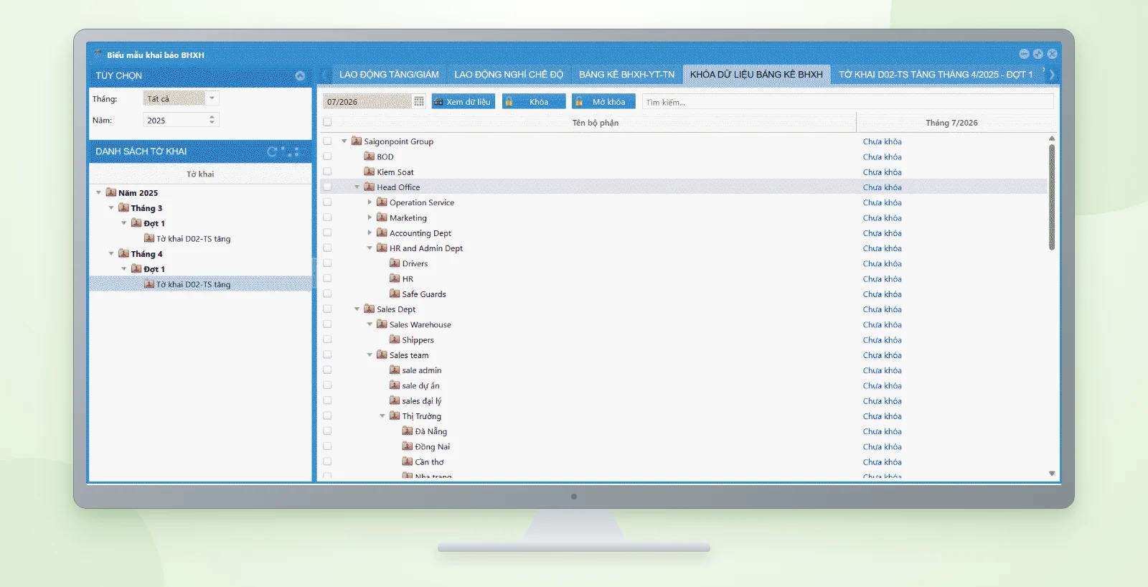Click the Tháng 3 folder icon

[124, 208]
